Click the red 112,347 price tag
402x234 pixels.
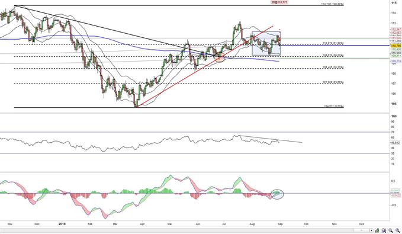pyautogui.click(x=395, y=30)
